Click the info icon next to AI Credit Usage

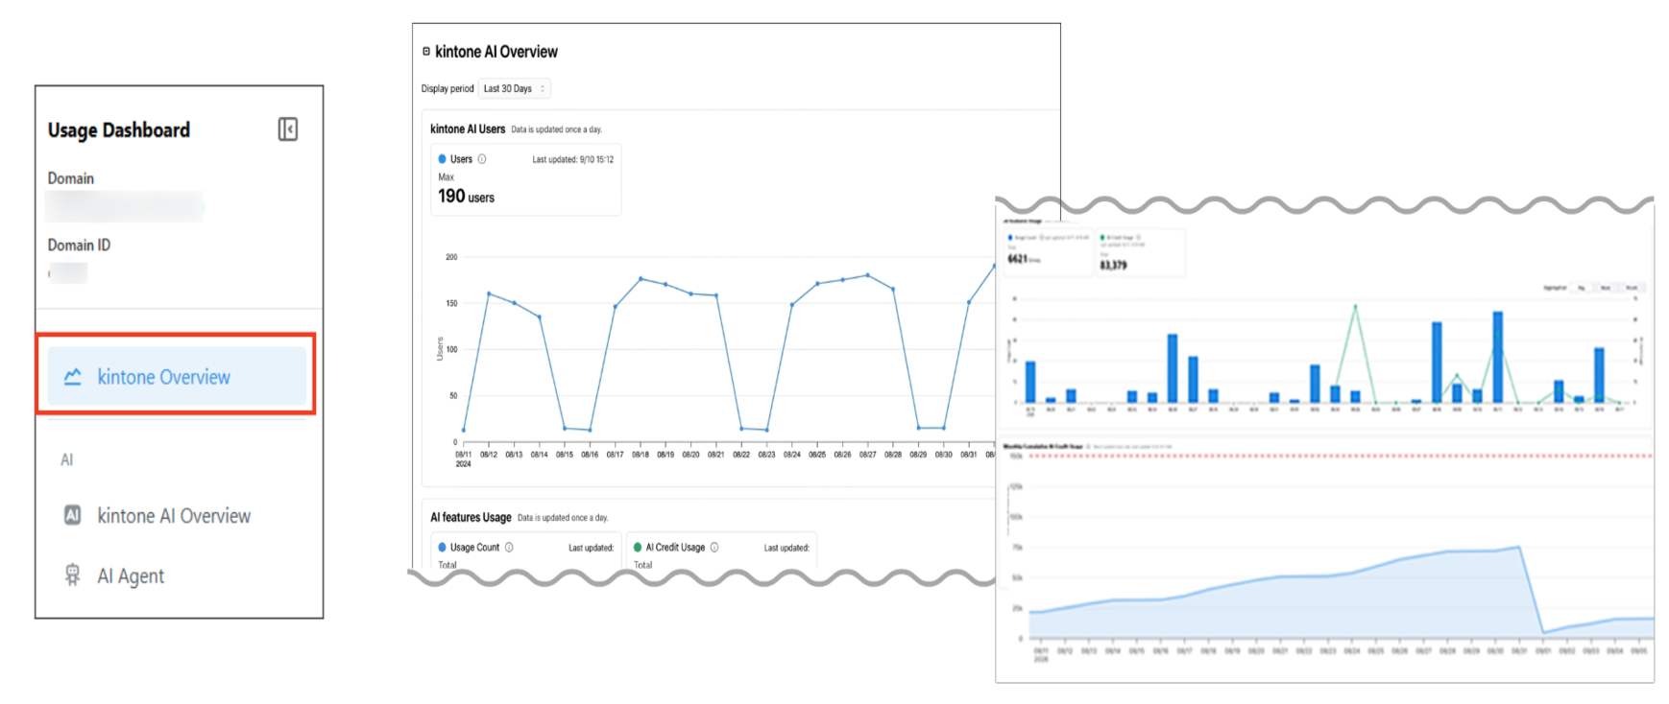point(714,547)
